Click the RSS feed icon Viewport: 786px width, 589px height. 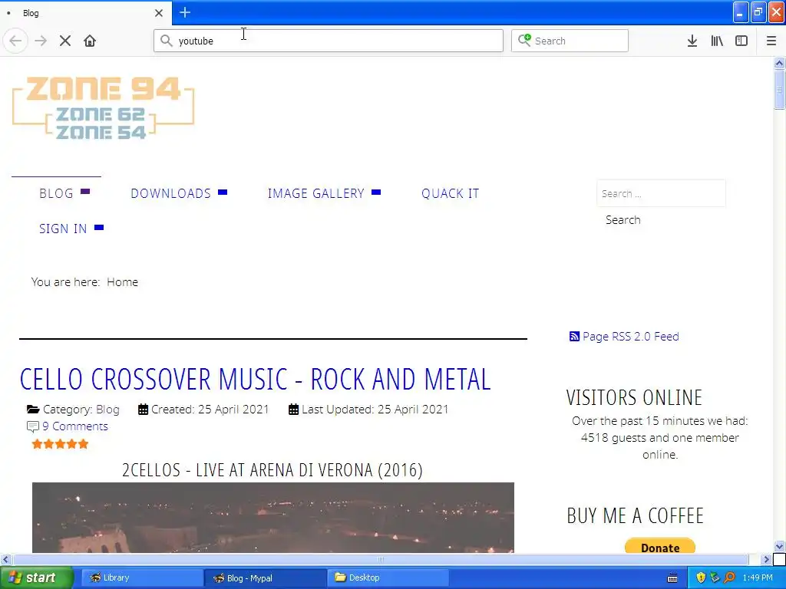(x=574, y=337)
